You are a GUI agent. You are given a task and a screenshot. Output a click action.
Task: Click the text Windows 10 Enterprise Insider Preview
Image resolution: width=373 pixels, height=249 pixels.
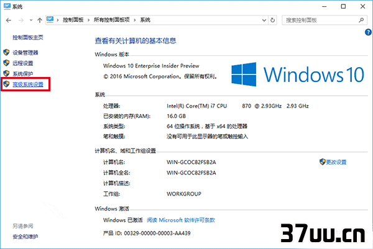coord(151,66)
